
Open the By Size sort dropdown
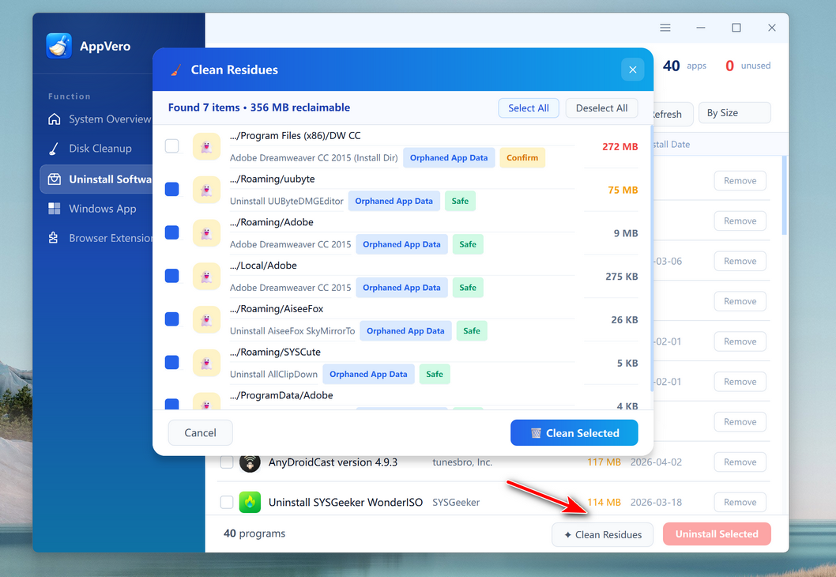coord(734,113)
